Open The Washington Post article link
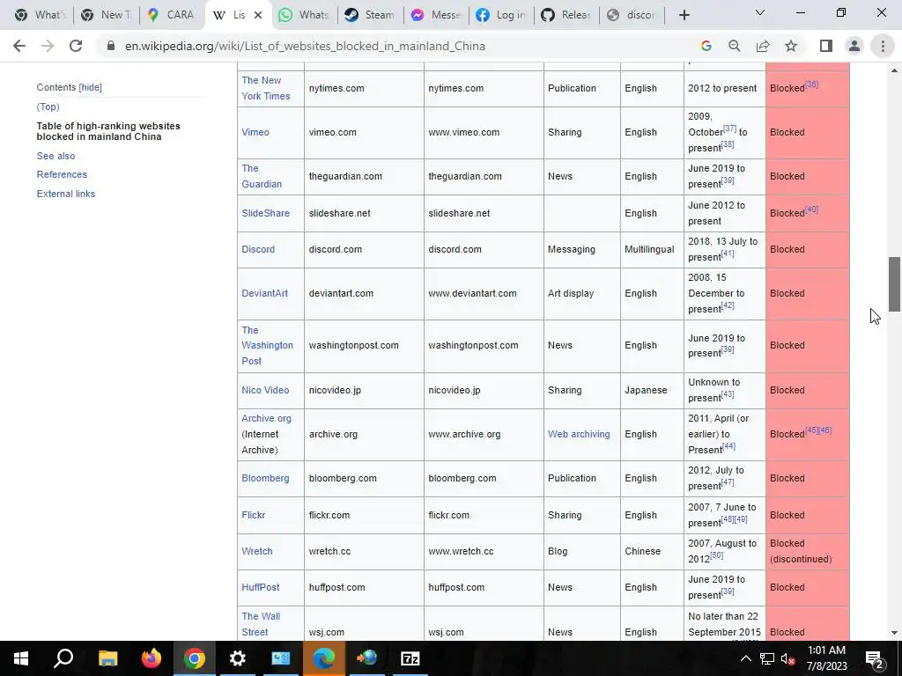This screenshot has width=902, height=676. coord(267,345)
